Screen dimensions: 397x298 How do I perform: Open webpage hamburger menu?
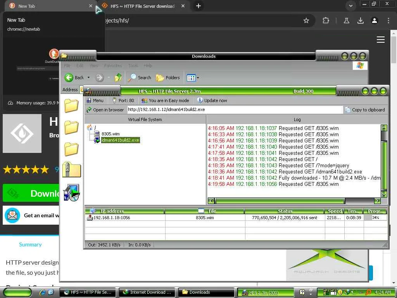[x=381, y=40]
